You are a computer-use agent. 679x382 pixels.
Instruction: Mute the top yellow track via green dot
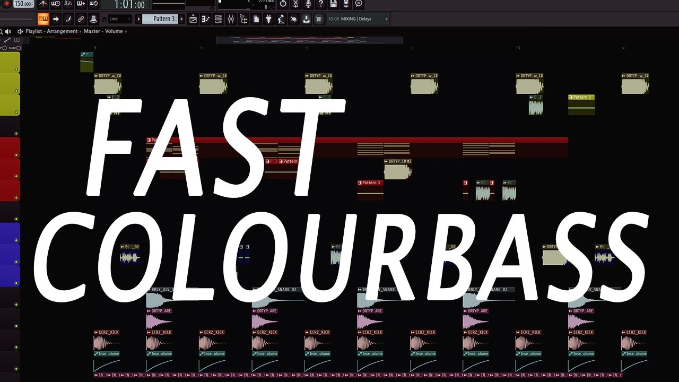(x=16, y=70)
